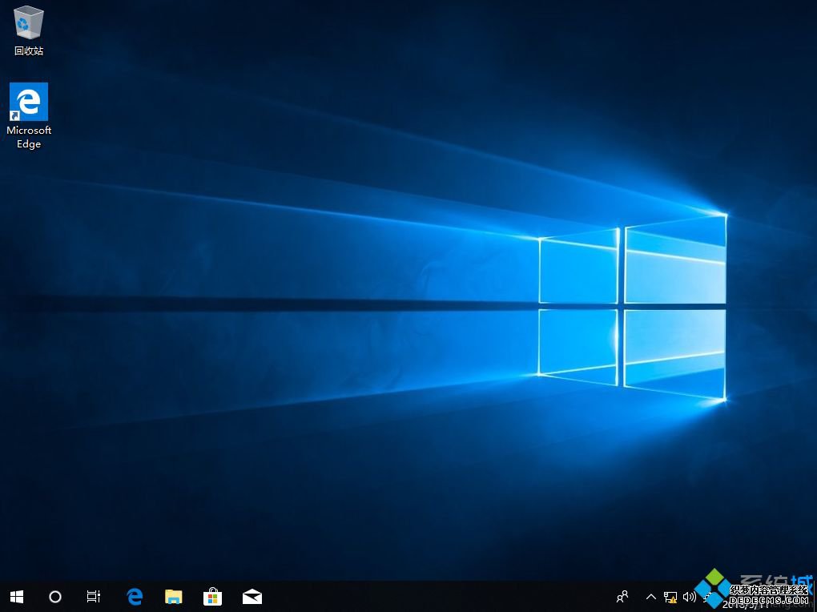Open the Mail app on taskbar

tap(252, 596)
